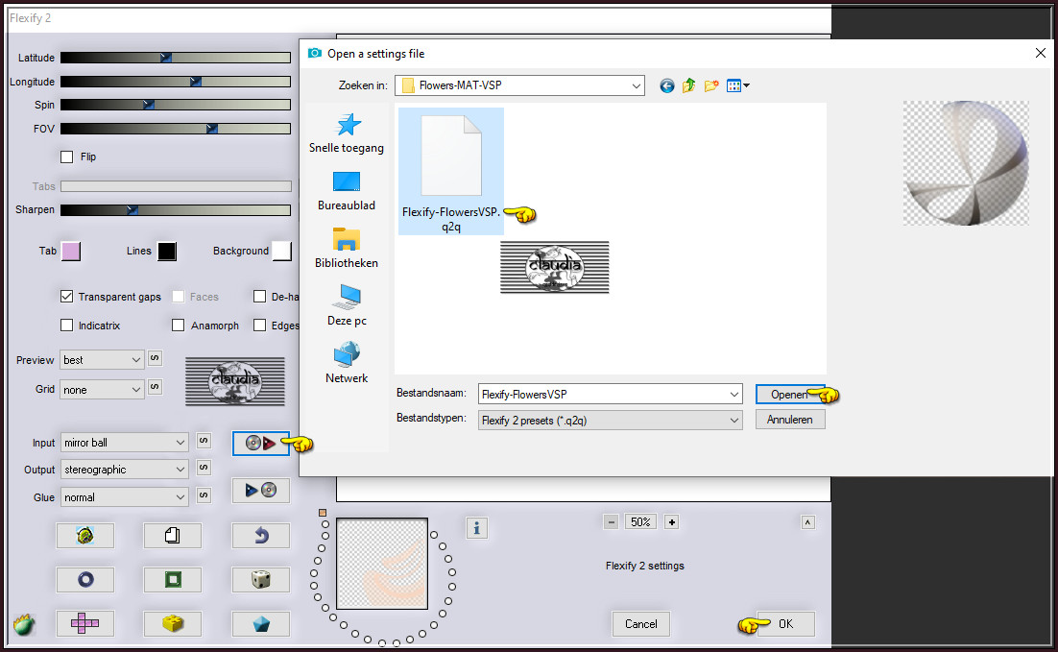Zoom in preview with plus button
Viewport: 1058px width, 652px height.
(x=671, y=522)
